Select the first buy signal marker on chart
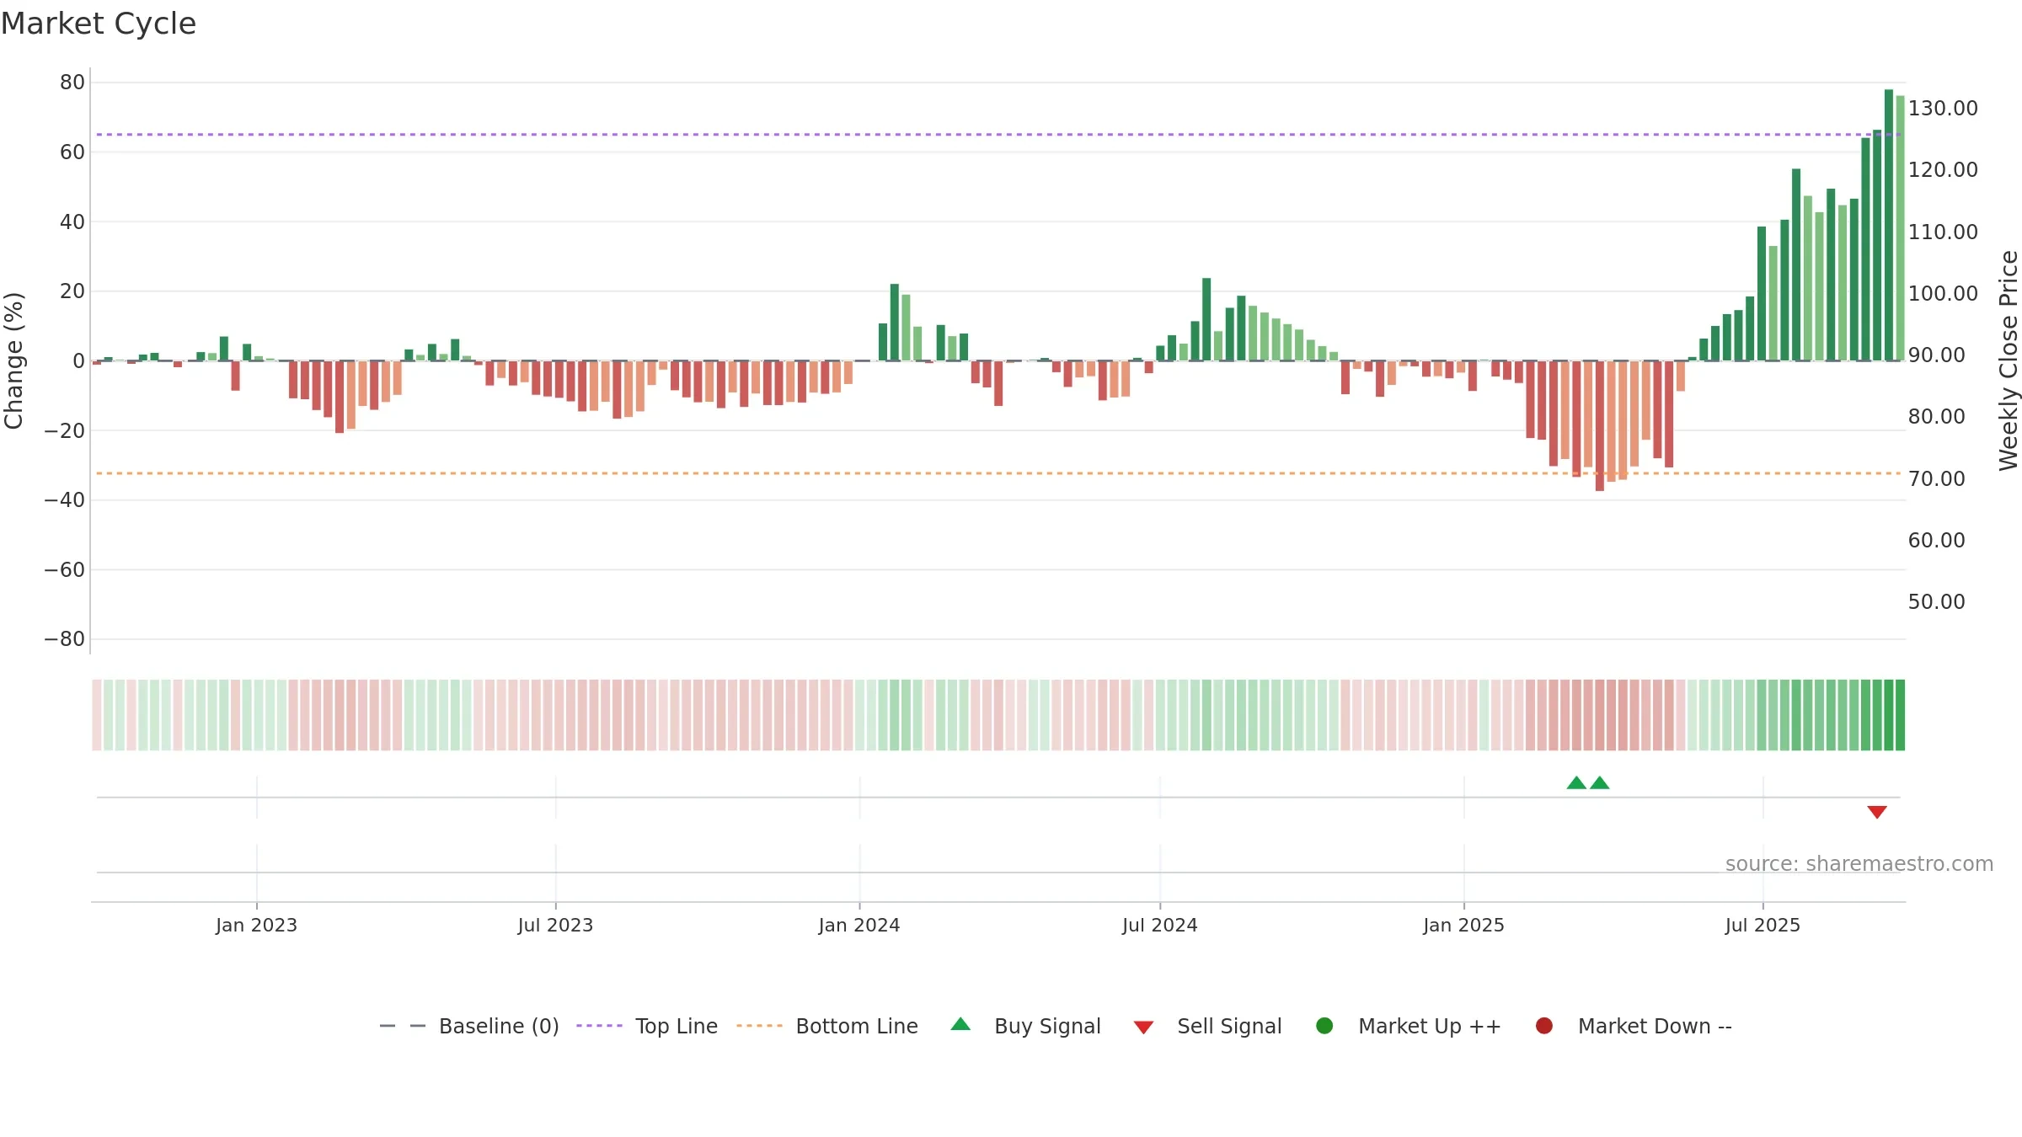 click(1576, 783)
